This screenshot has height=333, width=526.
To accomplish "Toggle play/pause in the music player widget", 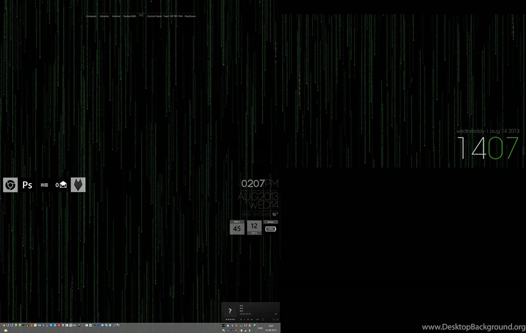I will point(245,319).
